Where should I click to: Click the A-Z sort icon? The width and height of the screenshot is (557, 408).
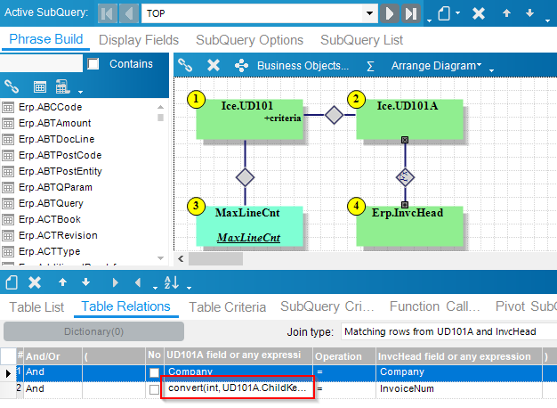pyautogui.click(x=172, y=282)
